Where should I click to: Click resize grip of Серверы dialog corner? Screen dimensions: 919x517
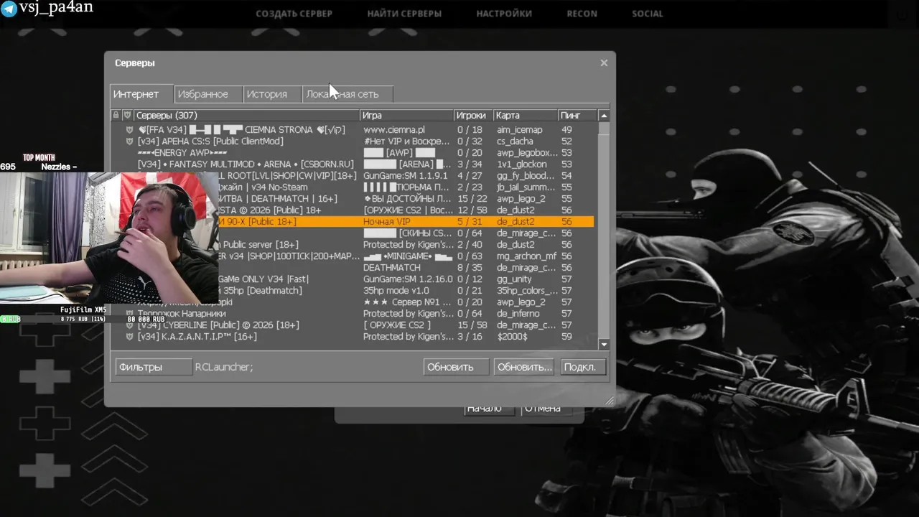(611, 402)
